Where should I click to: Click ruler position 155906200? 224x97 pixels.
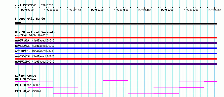[x=98, y=10]
